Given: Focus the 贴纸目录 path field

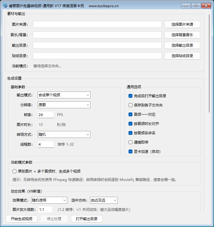Looking at the screenshot, I should 97,56.
